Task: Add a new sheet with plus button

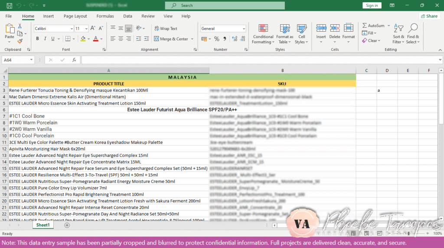Action: pyautogui.click(x=67, y=225)
